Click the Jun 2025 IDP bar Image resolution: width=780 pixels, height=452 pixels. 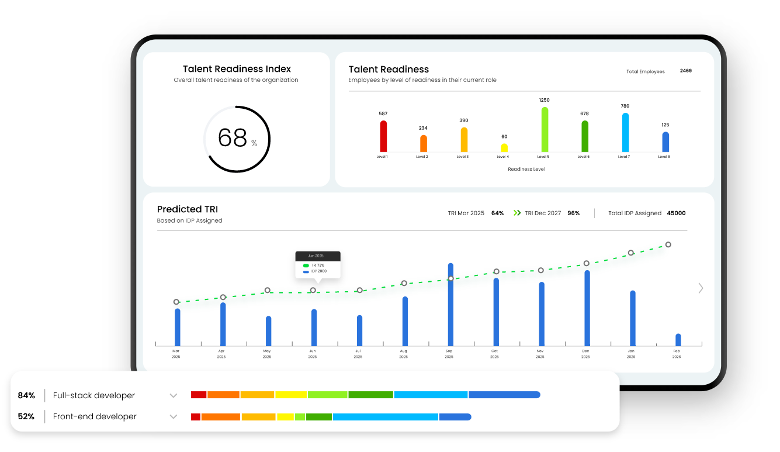click(x=314, y=327)
